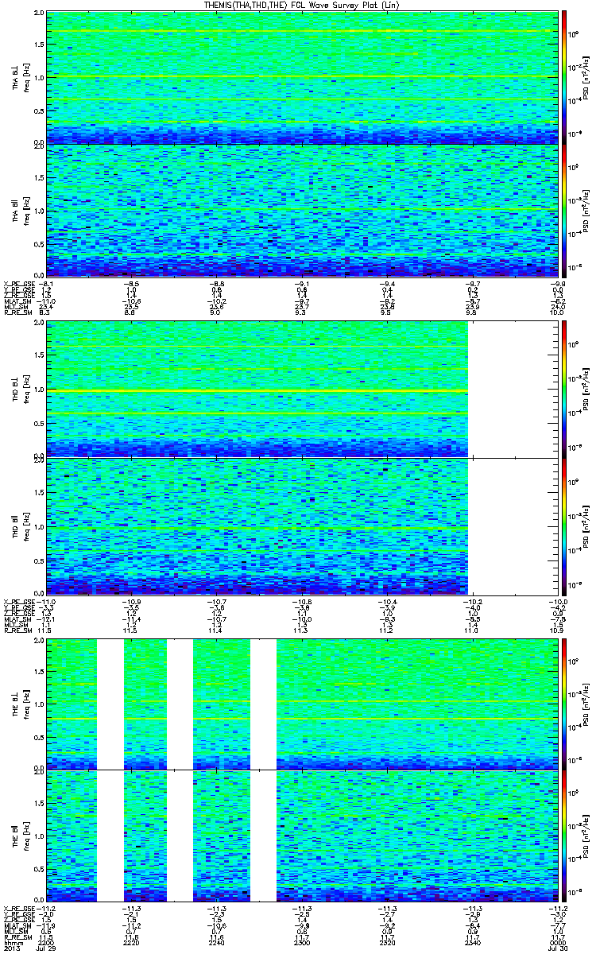The width and height of the screenshot is (596, 954).
Task: Click the THE block X_RE_GSE row label
Action: click(17, 908)
